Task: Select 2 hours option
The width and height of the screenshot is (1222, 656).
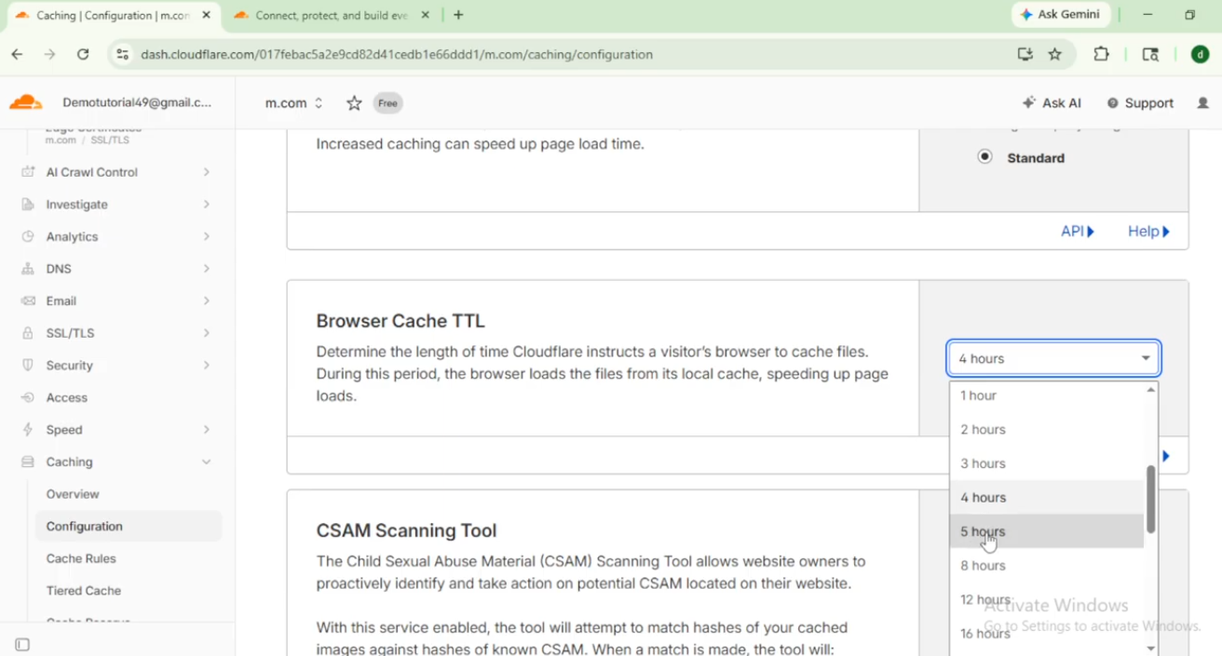Action: [1047, 430]
